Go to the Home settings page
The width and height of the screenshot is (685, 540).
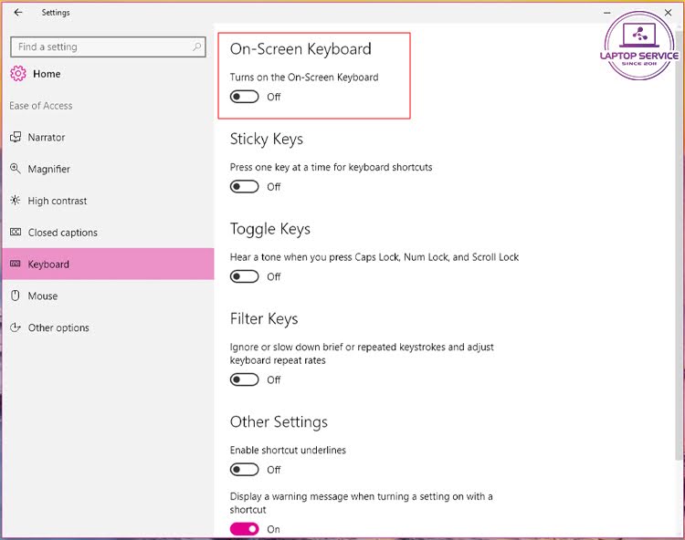pyautogui.click(x=47, y=74)
